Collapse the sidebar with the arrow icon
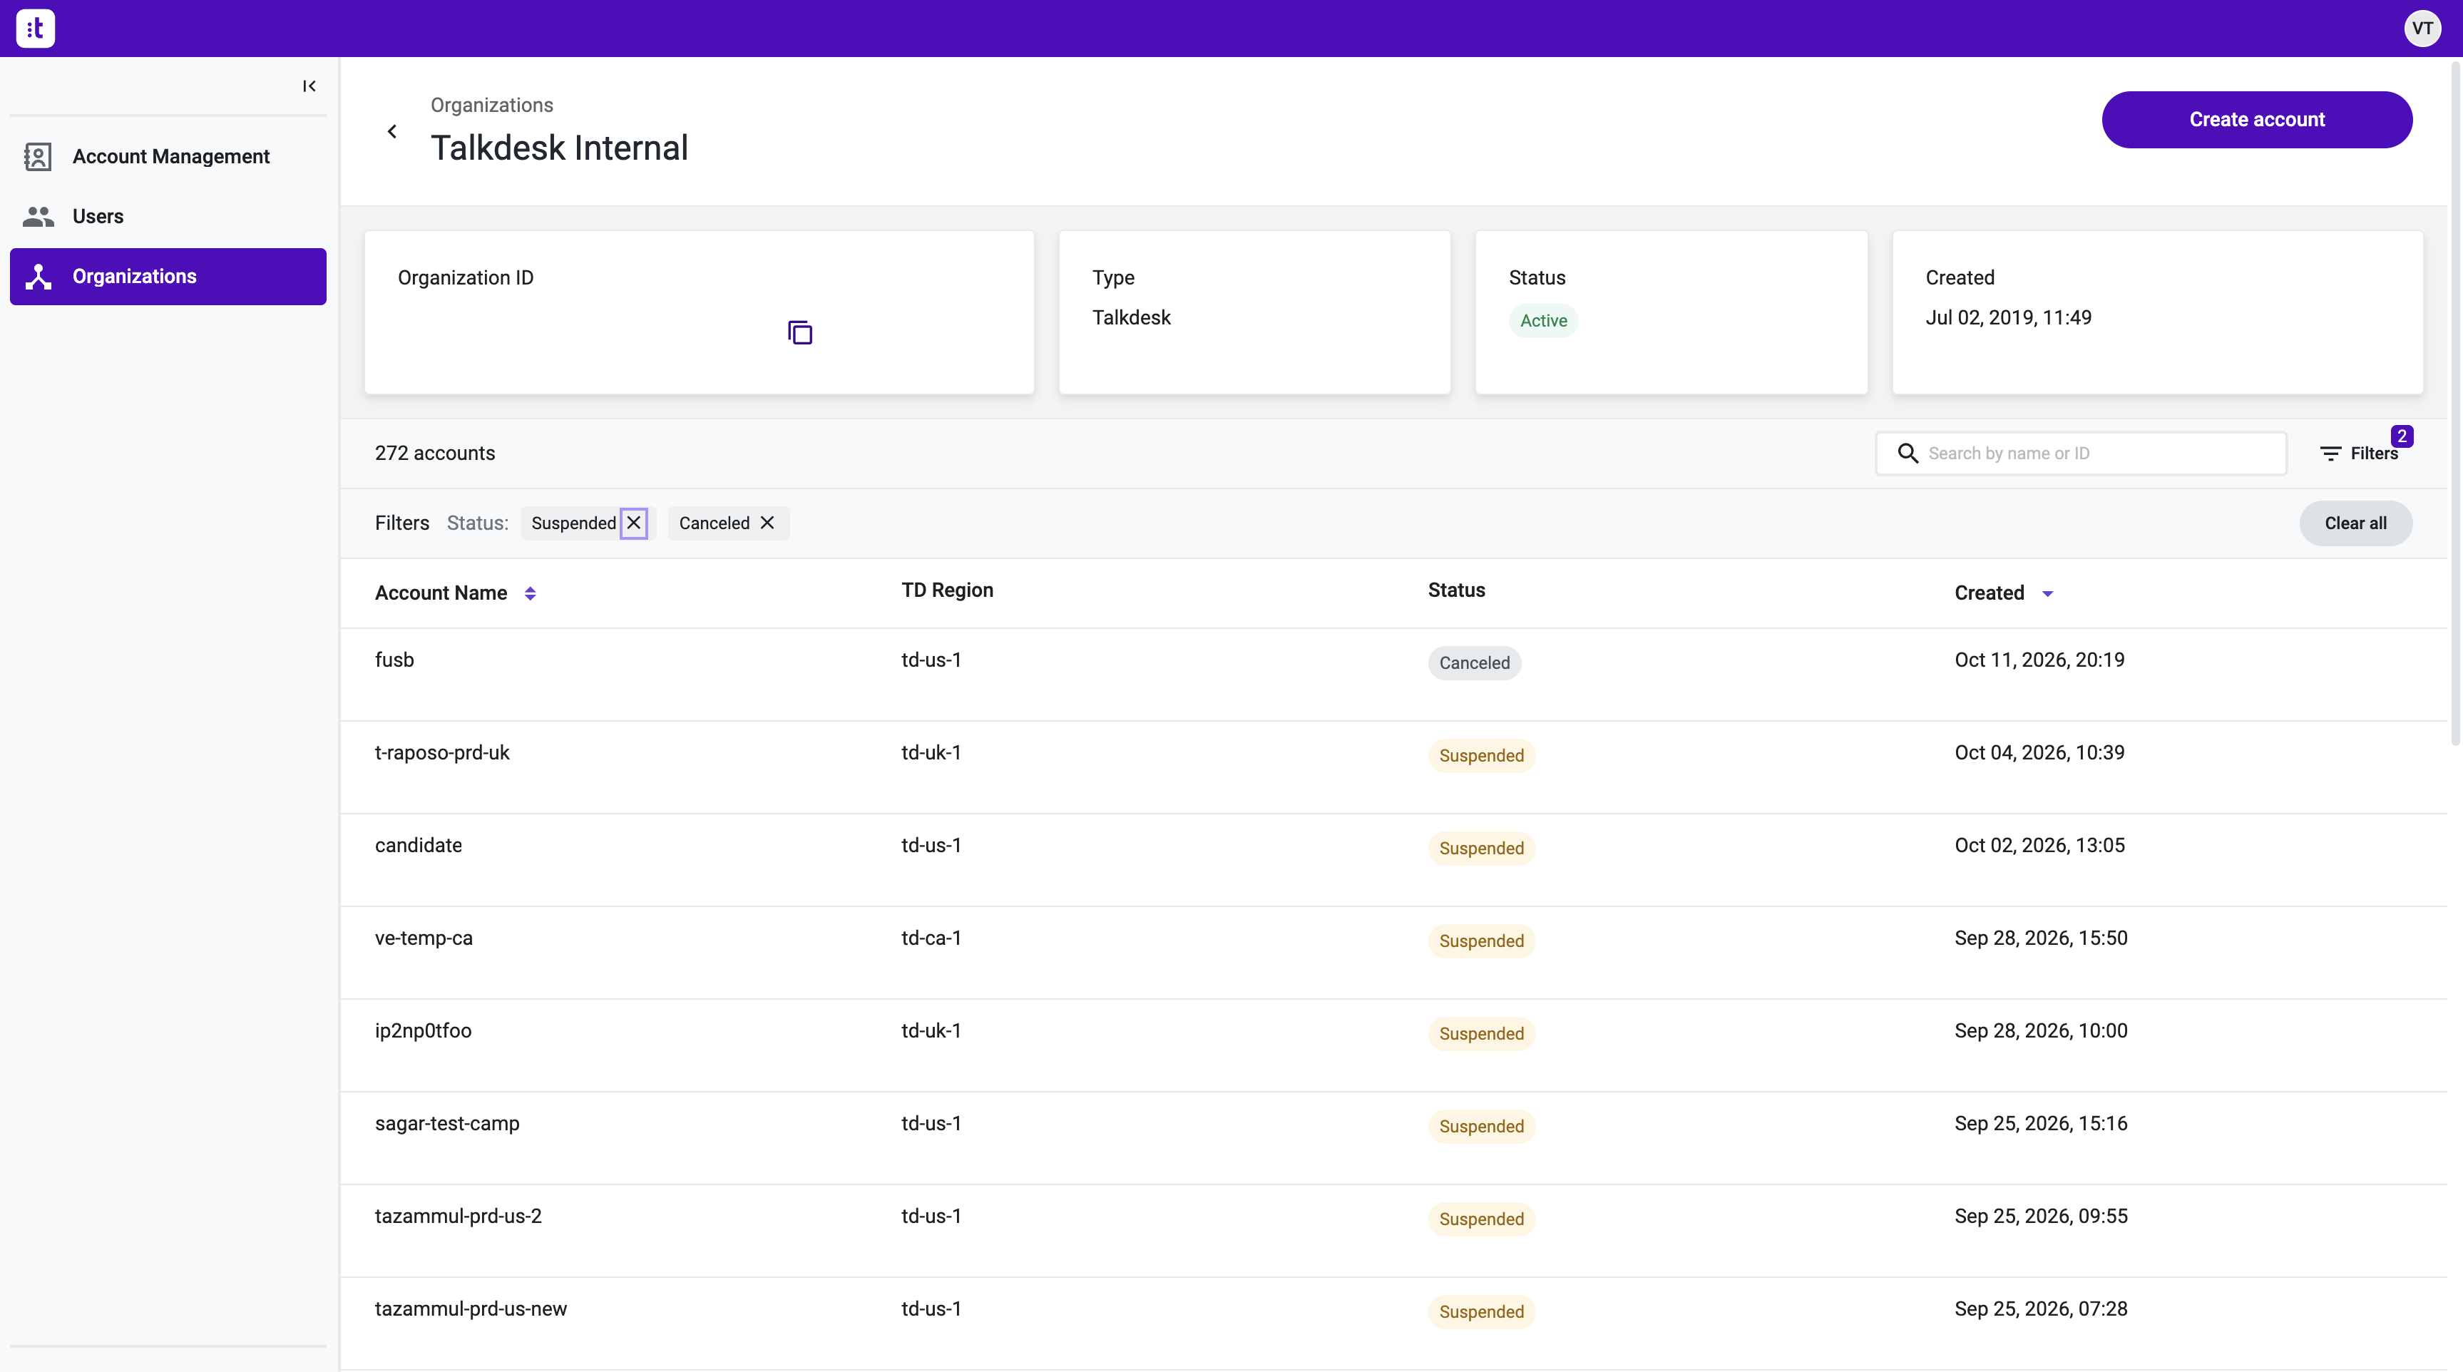Image resolution: width=2463 pixels, height=1372 pixels. [x=309, y=86]
